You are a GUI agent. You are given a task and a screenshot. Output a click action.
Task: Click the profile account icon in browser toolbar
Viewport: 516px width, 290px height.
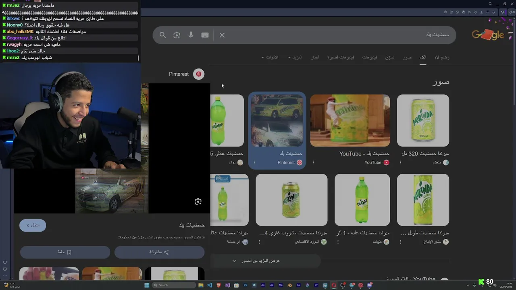493,12
